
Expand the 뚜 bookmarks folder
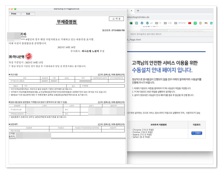pyautogui.click(x=158, y=23)
